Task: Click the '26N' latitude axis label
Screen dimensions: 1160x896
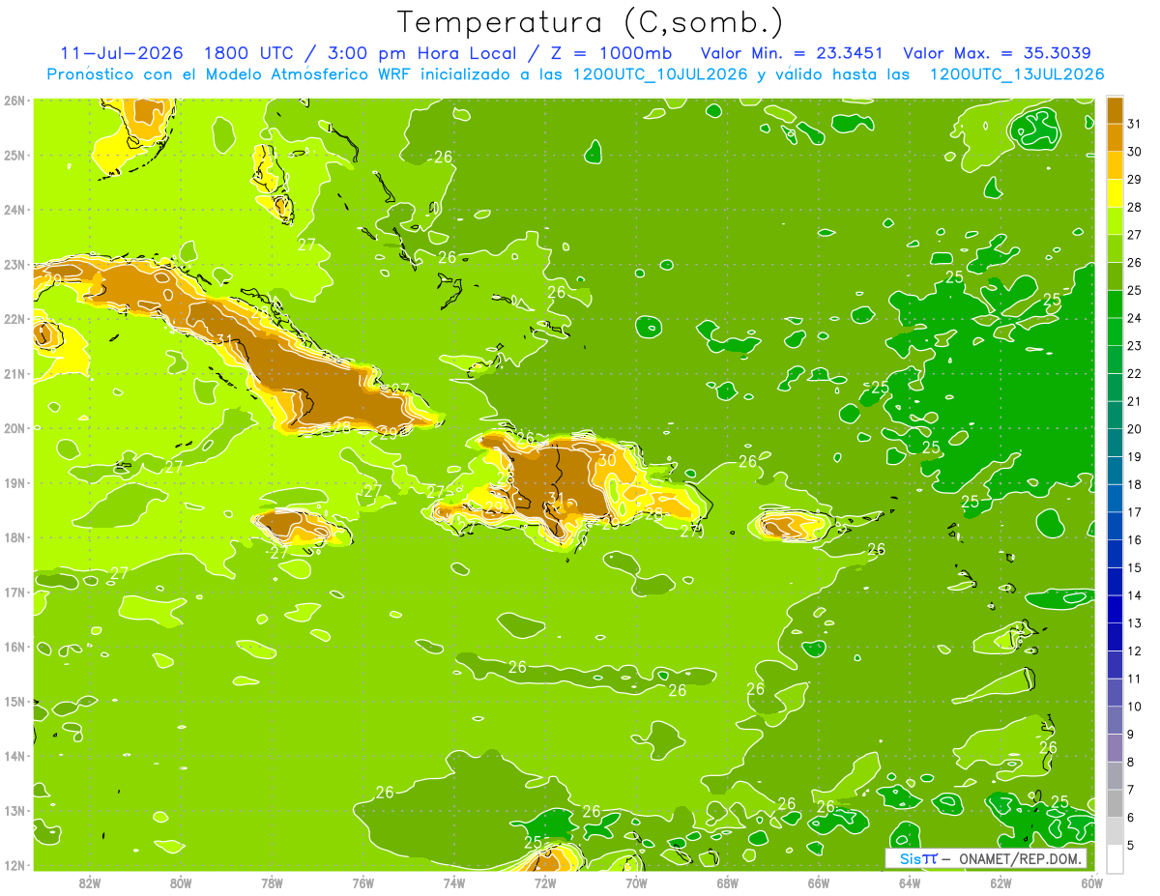Action: pyautogui.click(x=14, y=100)
